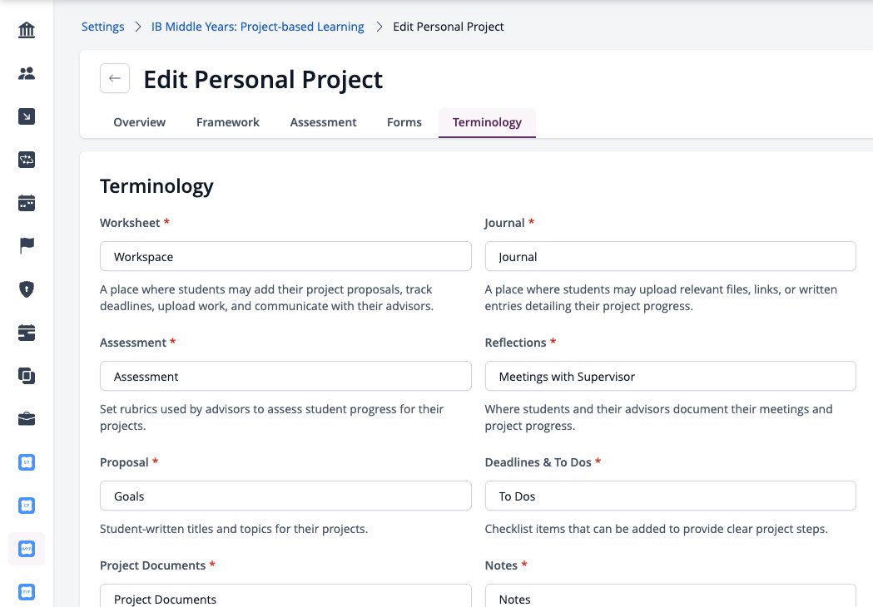Focus the Reflections field with Meetings with Supervisor

670,376
